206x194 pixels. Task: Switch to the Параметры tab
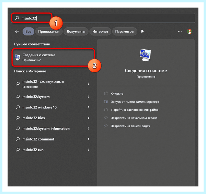124,32
